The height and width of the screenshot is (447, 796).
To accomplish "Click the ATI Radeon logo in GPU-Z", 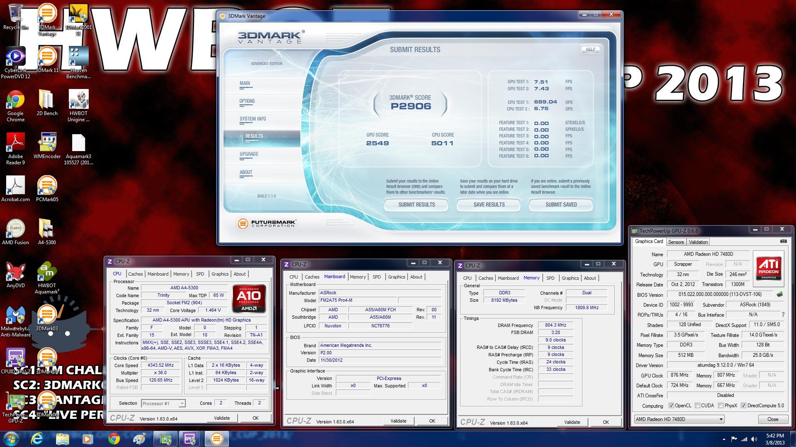I will pyautogui.click(x=769, y=269).
